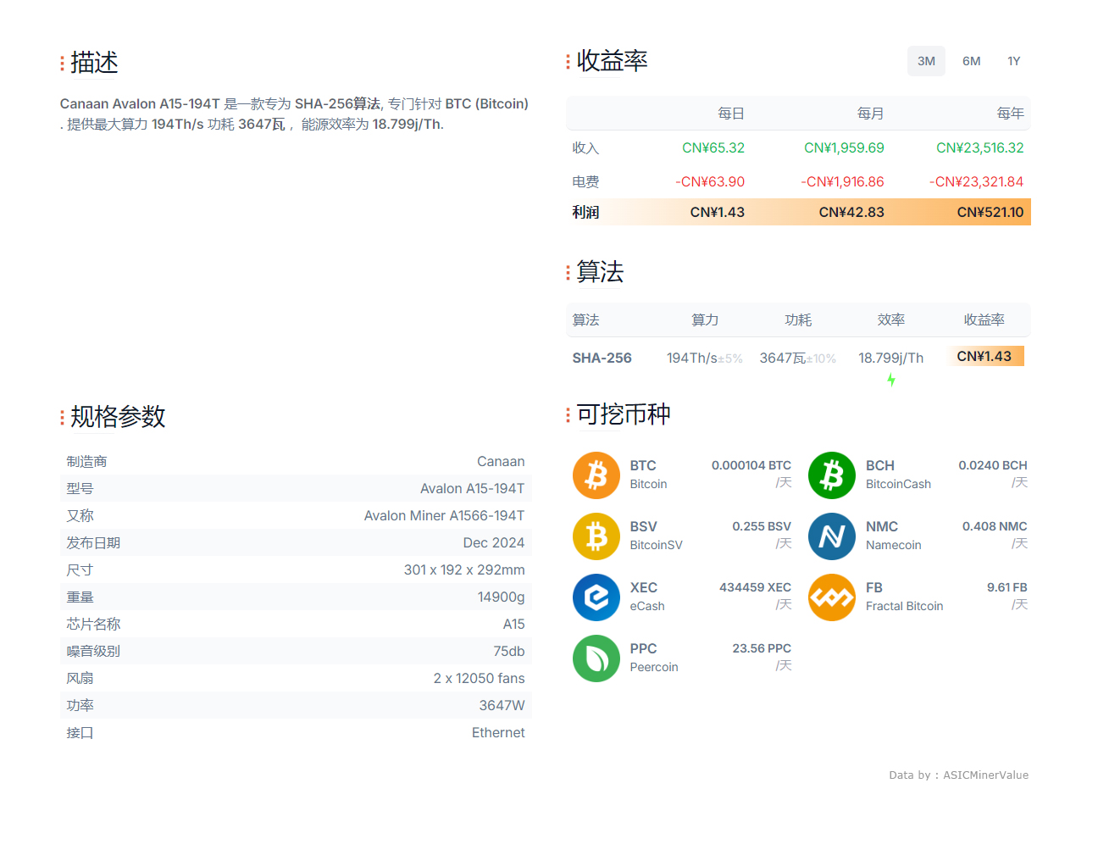Click the Data by ASICMinerValue credit
The width and height of the screenshot is (1098, 850).
point(959,775)
